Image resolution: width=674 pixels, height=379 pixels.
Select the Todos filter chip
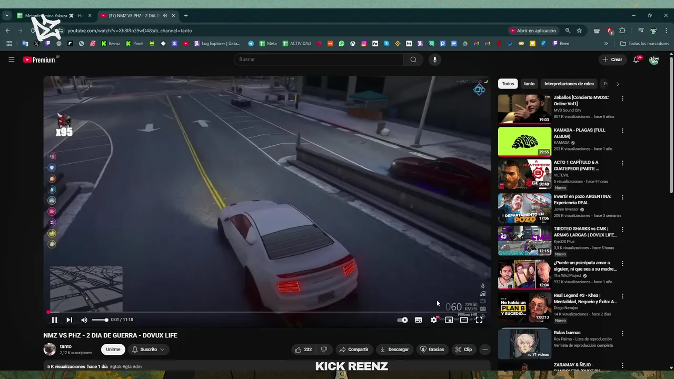point(508,84)
